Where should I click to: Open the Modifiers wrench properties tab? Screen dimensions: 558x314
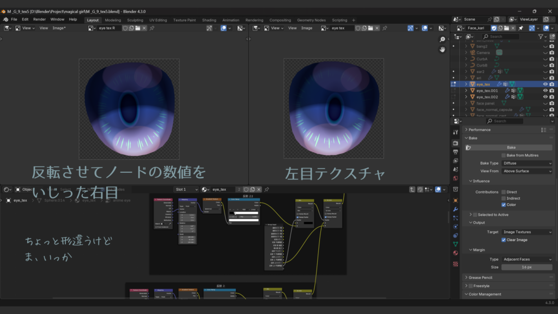(456, 209)
